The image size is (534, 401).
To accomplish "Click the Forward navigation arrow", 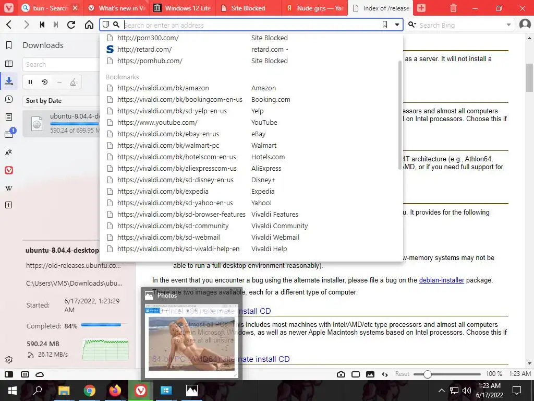I will (x=26, y=25).
